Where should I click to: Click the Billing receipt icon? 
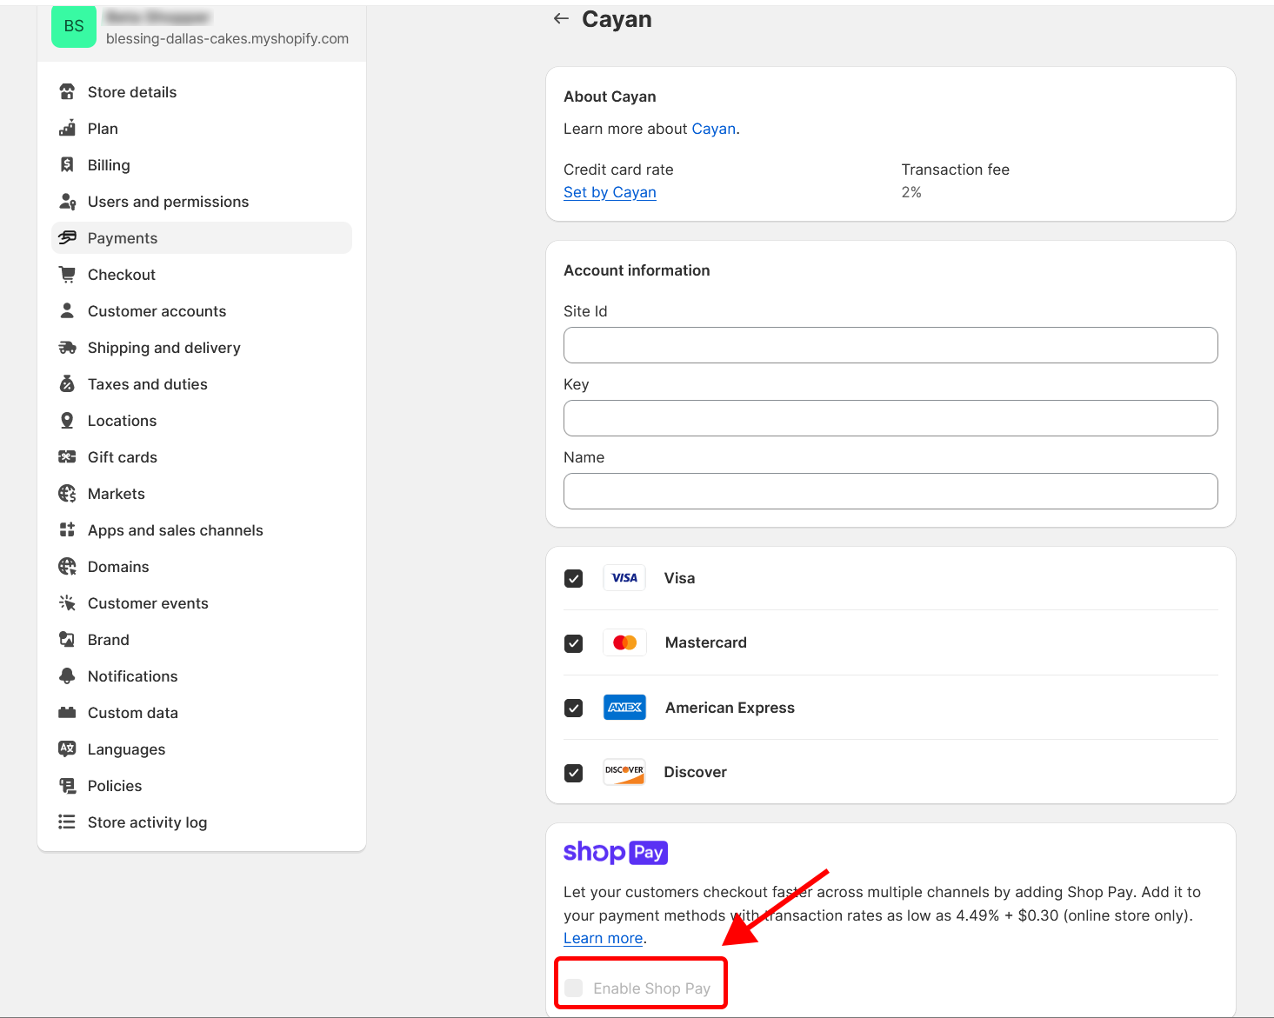pos(67,165)
